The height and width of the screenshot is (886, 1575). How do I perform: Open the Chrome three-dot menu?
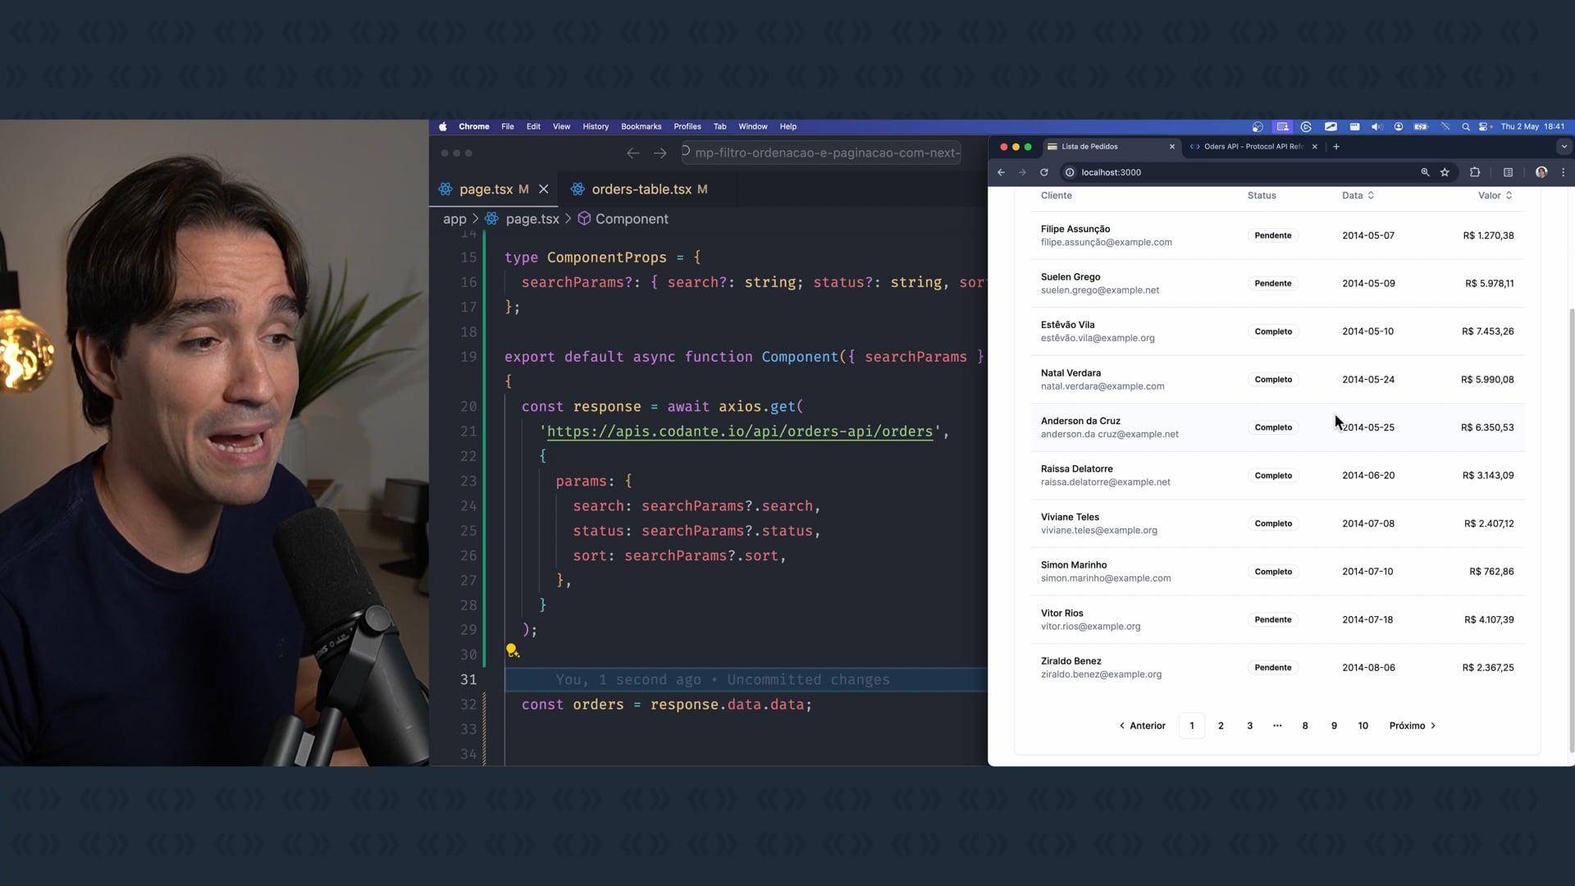click(x=1563, y=172)
